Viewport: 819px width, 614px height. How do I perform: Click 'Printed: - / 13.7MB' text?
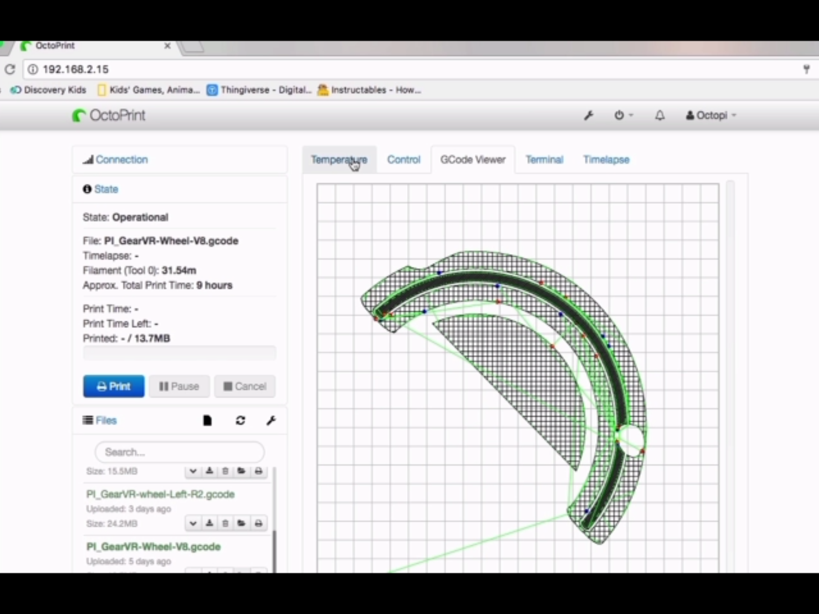click(126, 339)
